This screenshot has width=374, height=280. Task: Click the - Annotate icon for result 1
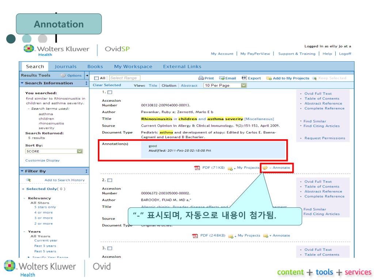pyautogui.click(x=265, y=168)
